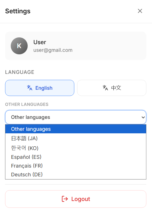Close the Settings panel with the X icon
Viewport: 152px width, 214px height.
coord(140,11)
